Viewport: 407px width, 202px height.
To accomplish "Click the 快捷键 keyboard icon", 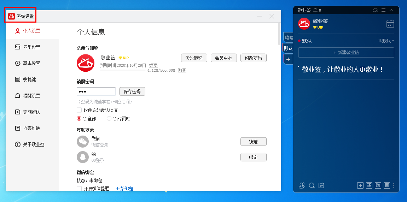I will [18, 79].
